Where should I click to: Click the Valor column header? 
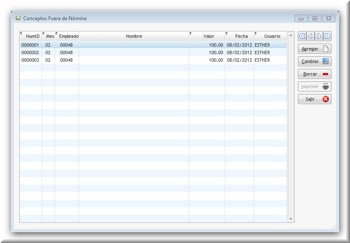pyautogui.click(x=208, y=36)
